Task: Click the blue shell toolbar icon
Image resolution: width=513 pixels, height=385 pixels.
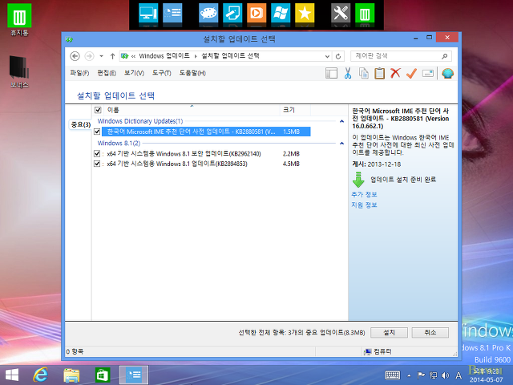Action: (x=447, y=73)
